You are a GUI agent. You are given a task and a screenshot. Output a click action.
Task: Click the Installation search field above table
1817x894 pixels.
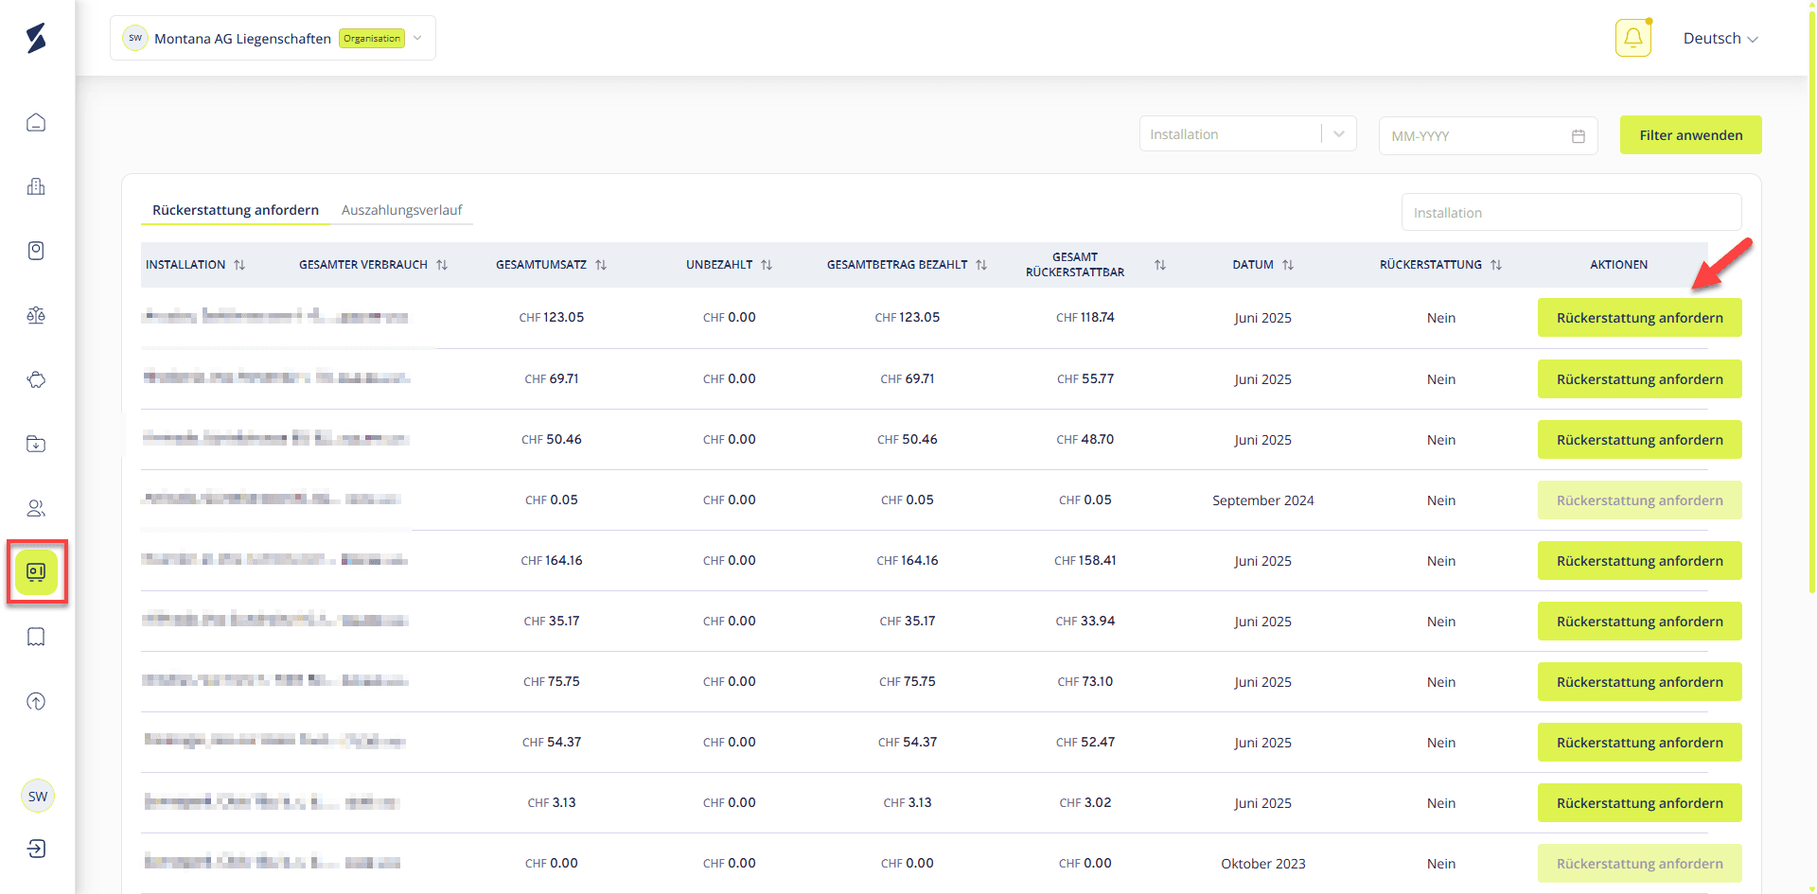tap(1571, 213)
